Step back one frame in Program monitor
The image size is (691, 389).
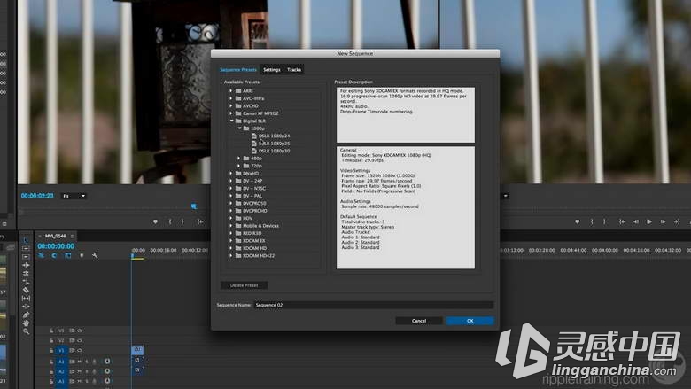635,222
